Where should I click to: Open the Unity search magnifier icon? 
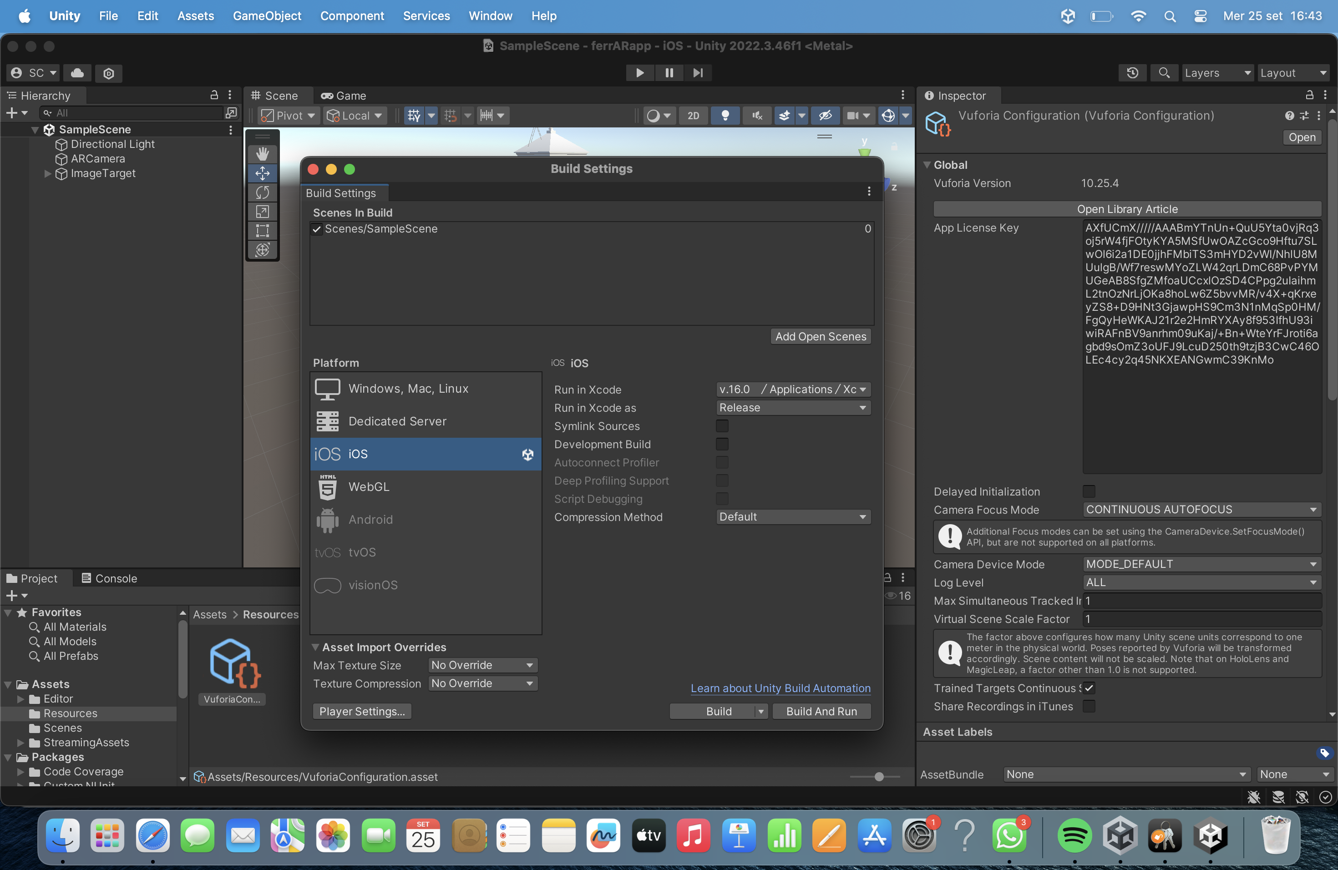point(1164,73)
